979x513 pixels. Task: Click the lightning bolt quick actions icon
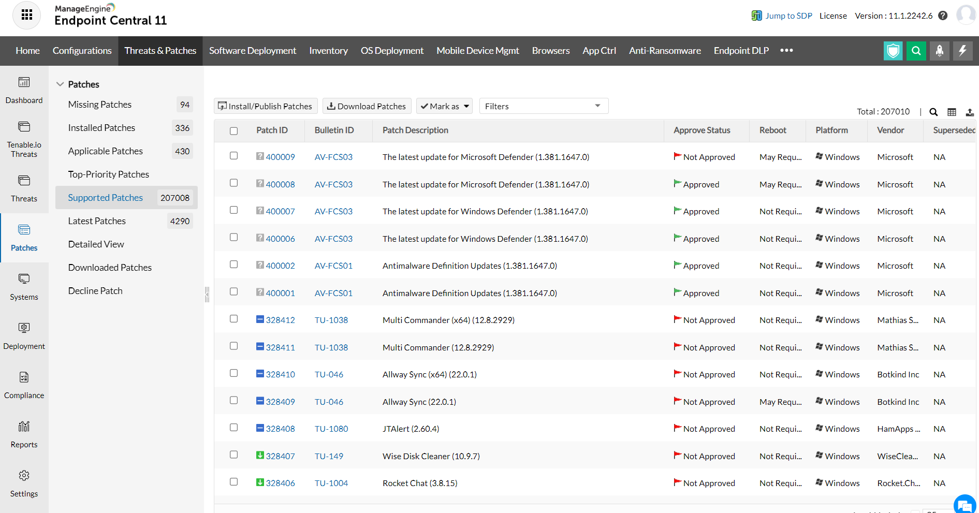[x=962, y=51]
